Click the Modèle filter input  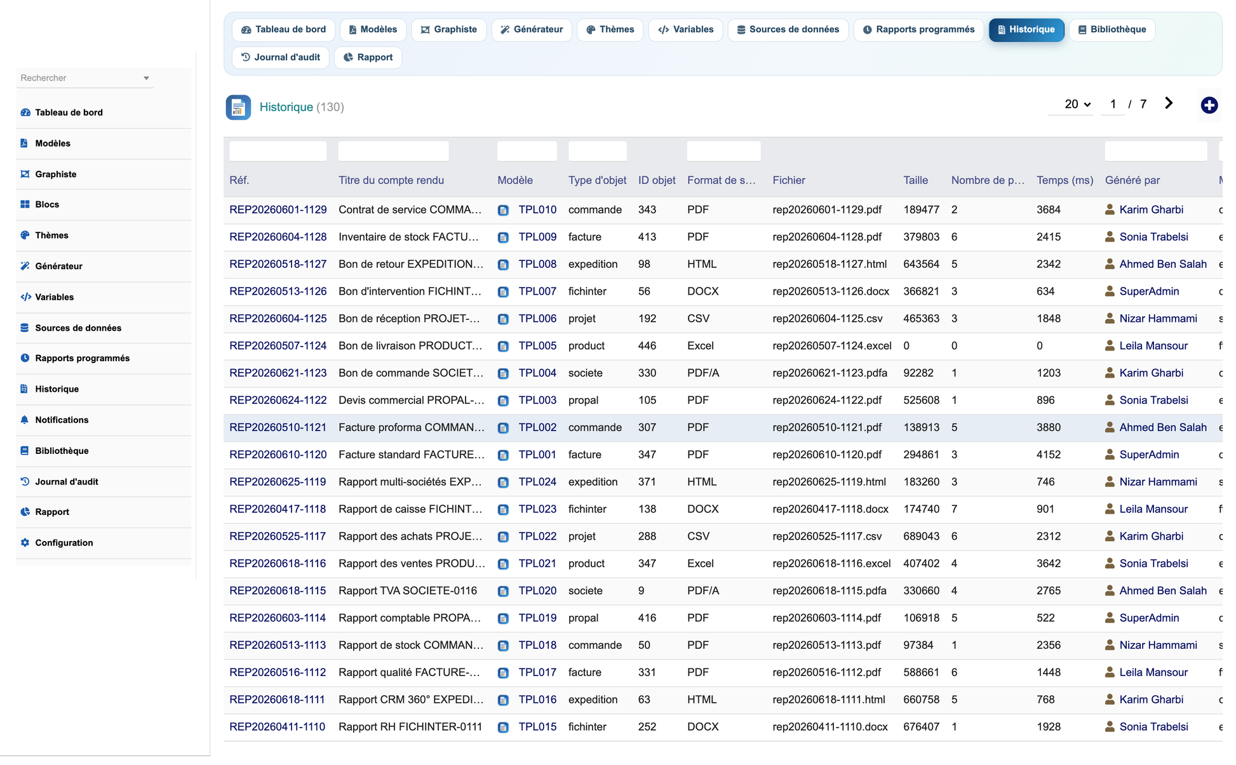click(527, 151)
